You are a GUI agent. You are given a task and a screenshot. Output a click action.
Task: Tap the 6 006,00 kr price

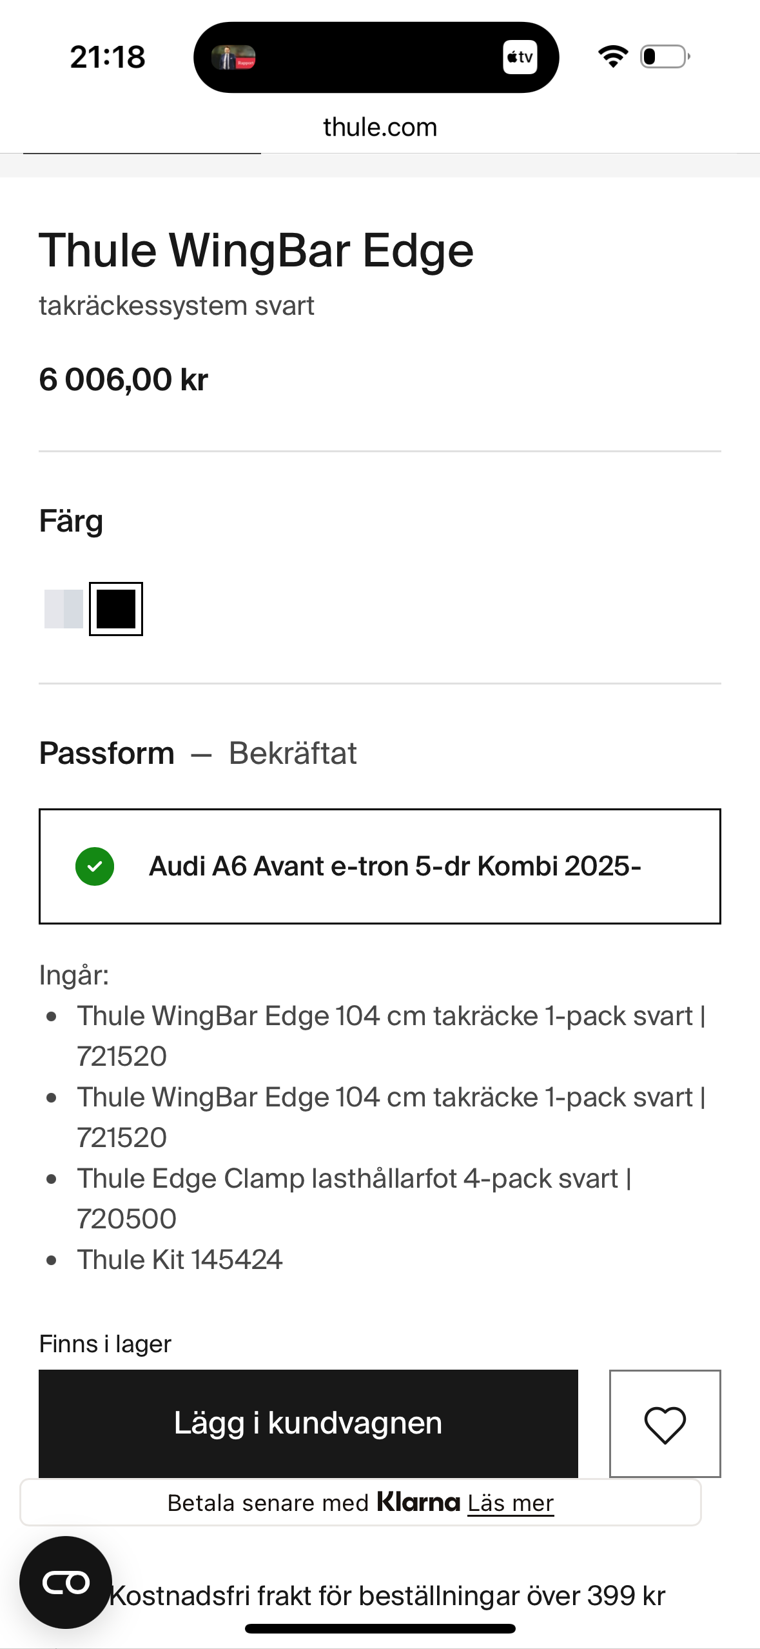tap(123, 379)
